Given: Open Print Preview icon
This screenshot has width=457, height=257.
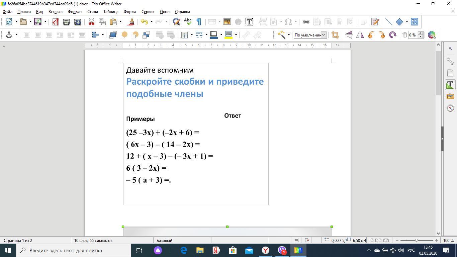Looking at the screenshot, I should [x=78, y=22].
